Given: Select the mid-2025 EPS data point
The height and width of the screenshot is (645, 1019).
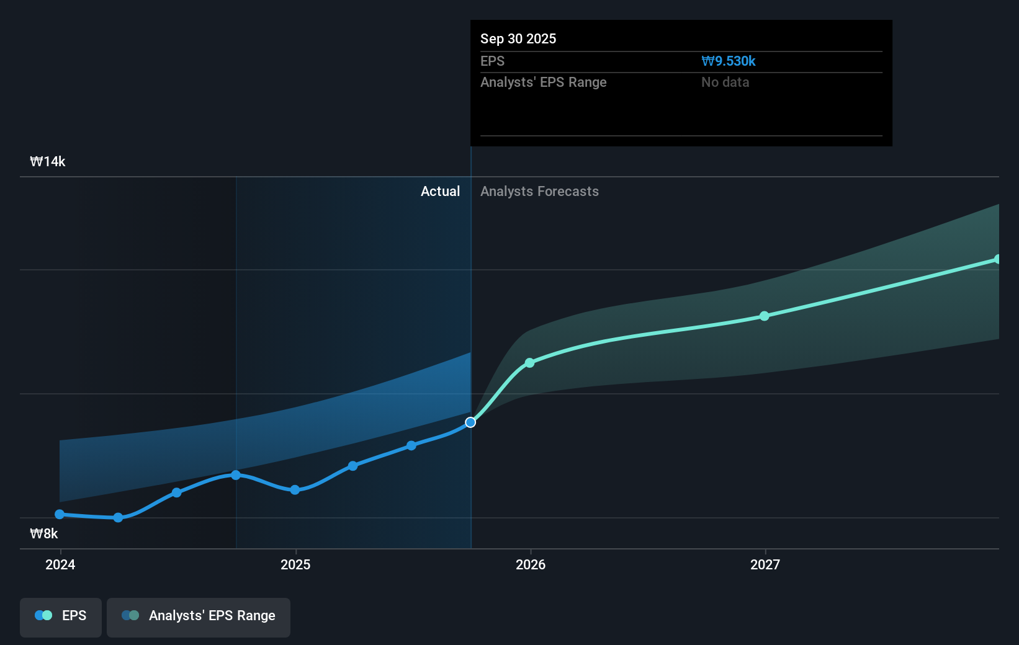Looking at the screenshot, I should [x=352, y=466].
